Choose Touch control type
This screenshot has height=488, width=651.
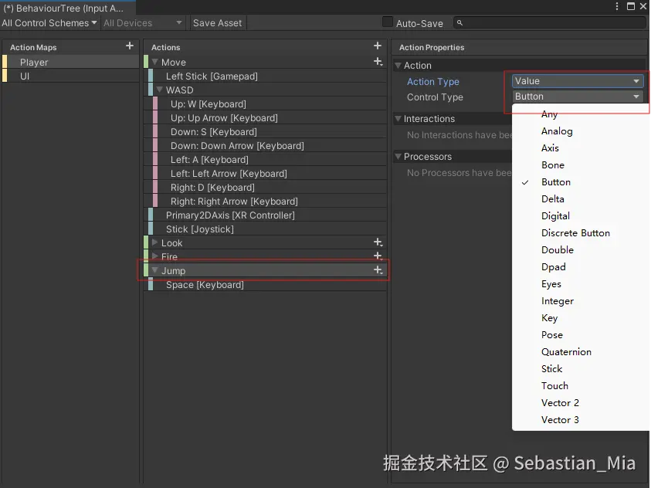[581, 386]
